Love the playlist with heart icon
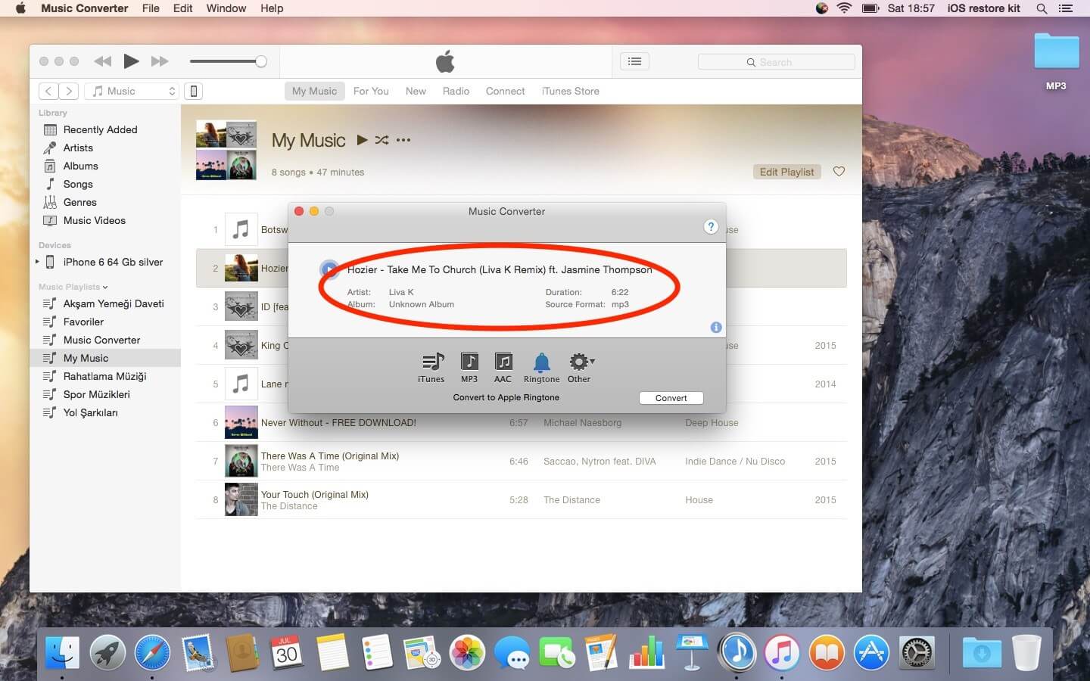Image resolution: width=1090 pixels, height=681 pixels. tap(839, 172)
